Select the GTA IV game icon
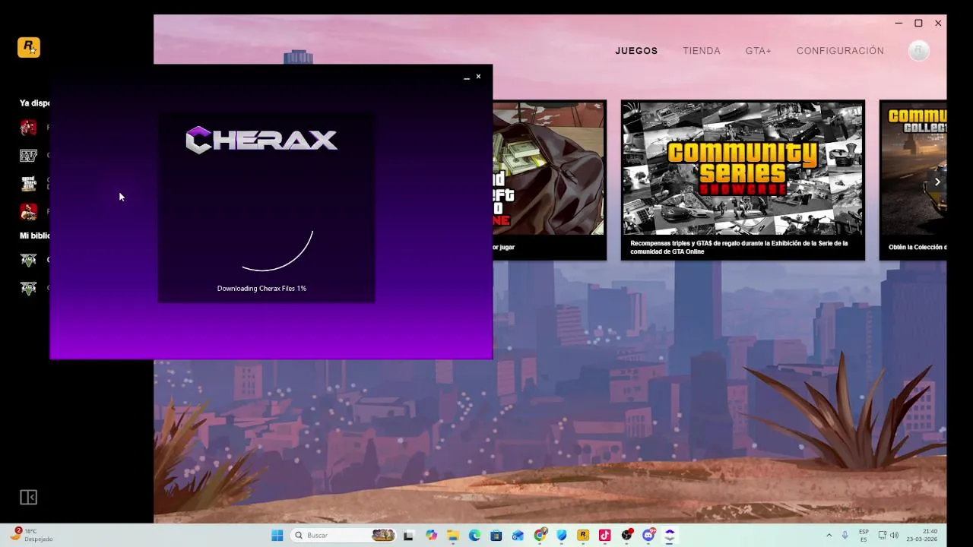 coord(28,156)
